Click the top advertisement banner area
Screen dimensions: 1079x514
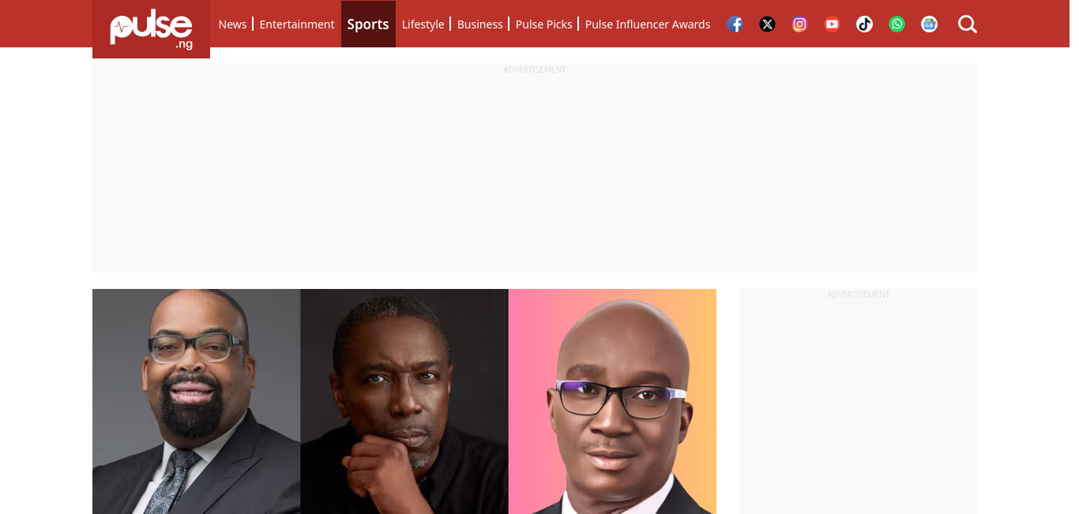pyautogui.click(x=535, y=168)
